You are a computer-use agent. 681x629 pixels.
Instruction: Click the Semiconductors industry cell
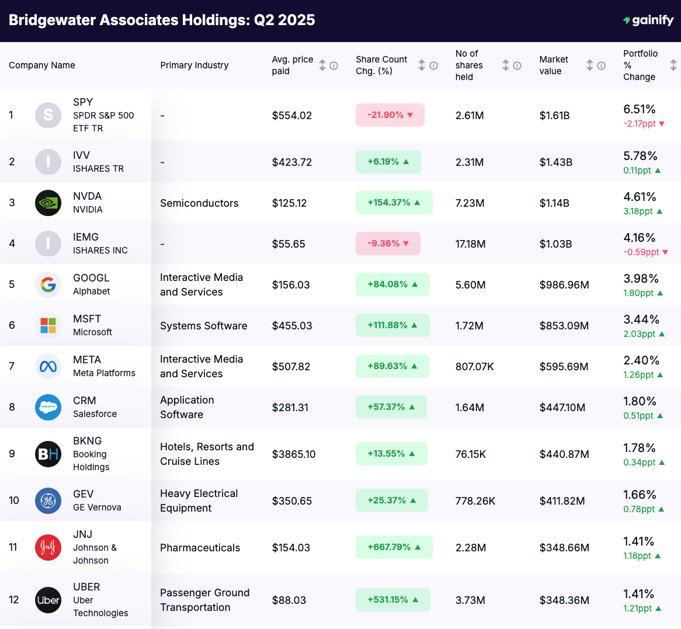199,203
